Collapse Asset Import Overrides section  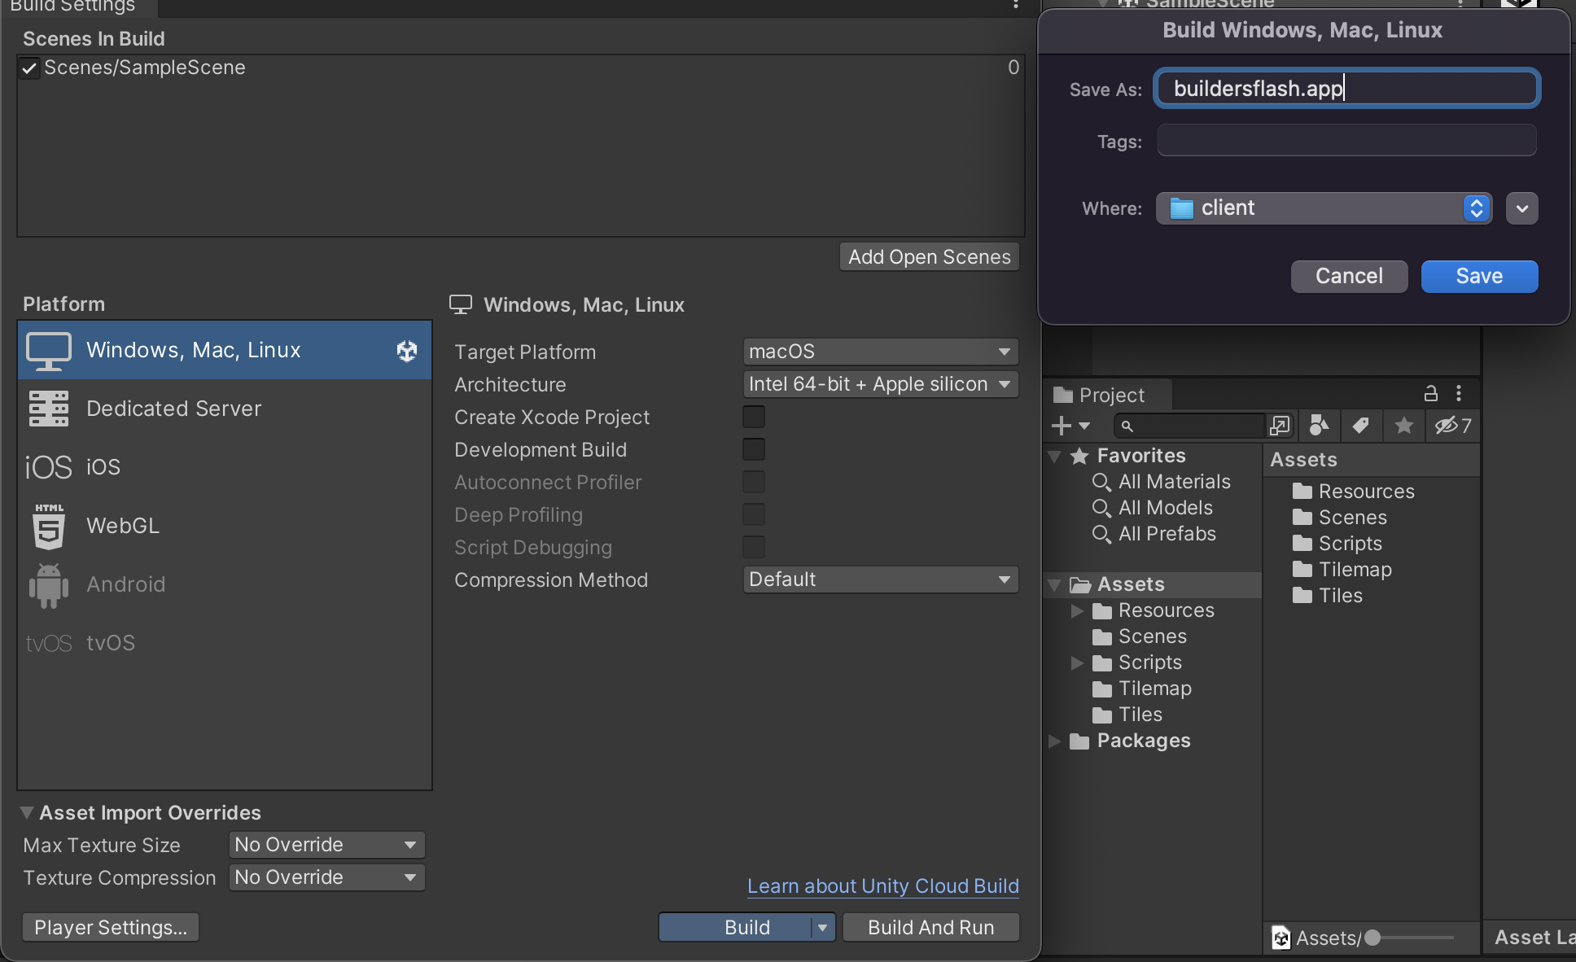pyautogui.click(x=27, y=812)
